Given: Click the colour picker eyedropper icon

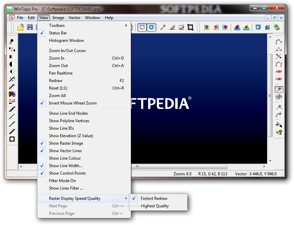Looking at the screenshot, I should pyautogui.click(x=279, y=125).
